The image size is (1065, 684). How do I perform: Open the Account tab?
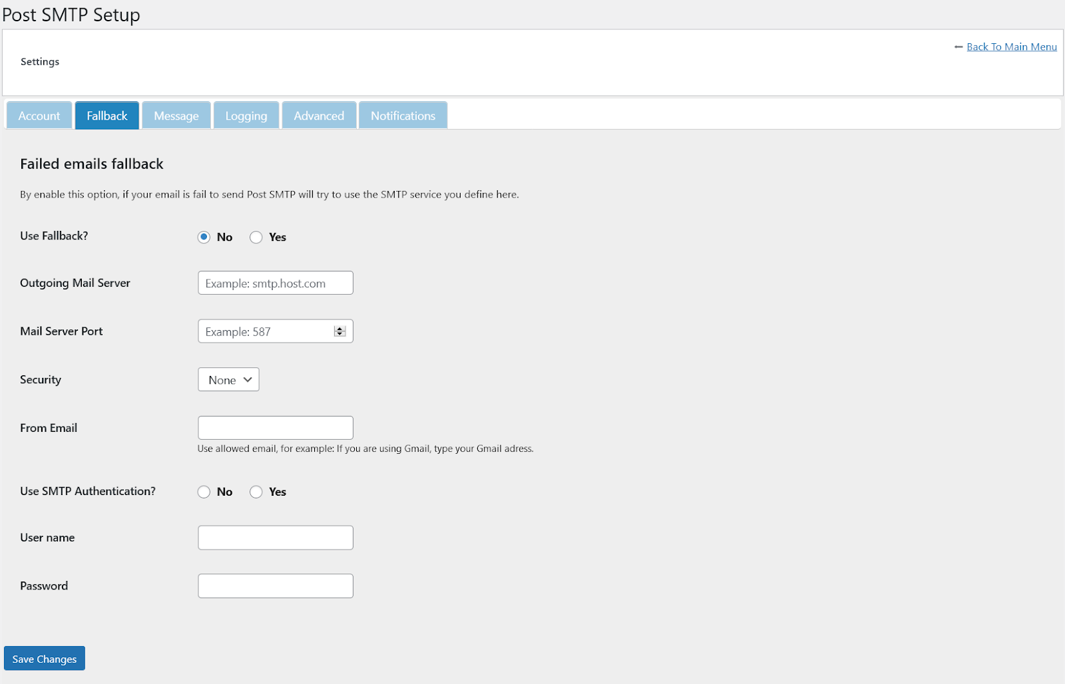click(39, 116)
